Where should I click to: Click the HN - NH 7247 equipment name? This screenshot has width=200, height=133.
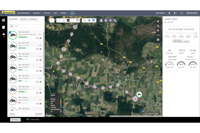click(24, 76)
